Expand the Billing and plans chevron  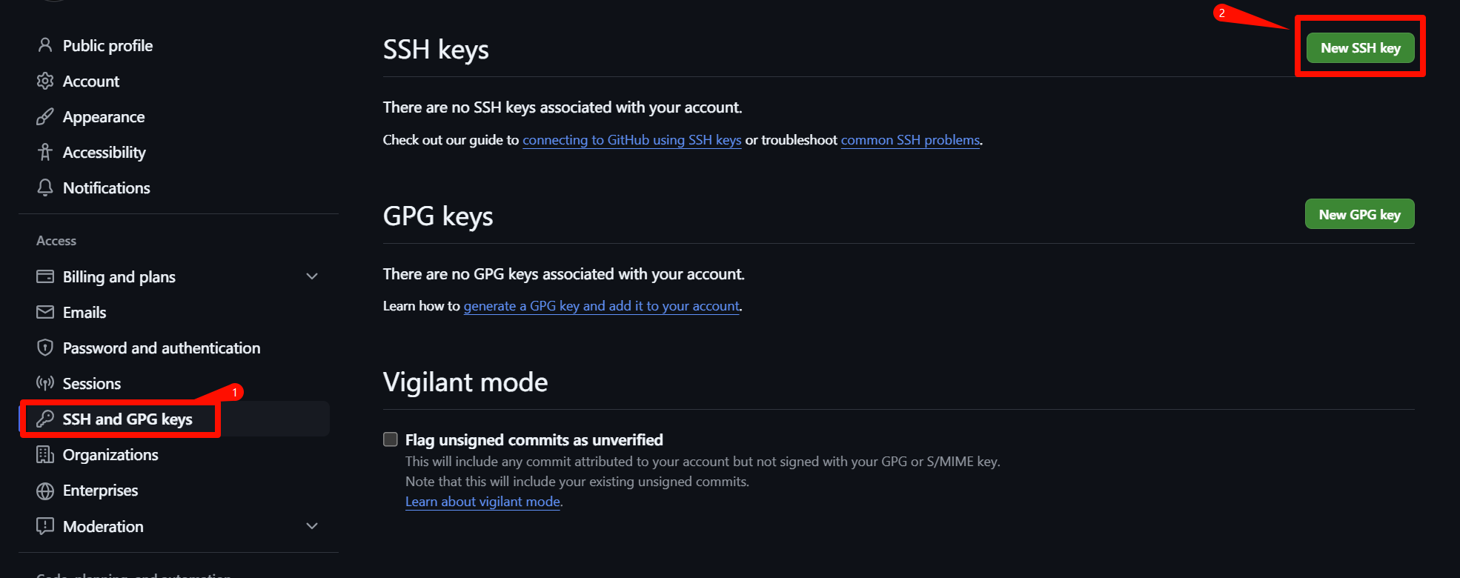click(312, 276)
